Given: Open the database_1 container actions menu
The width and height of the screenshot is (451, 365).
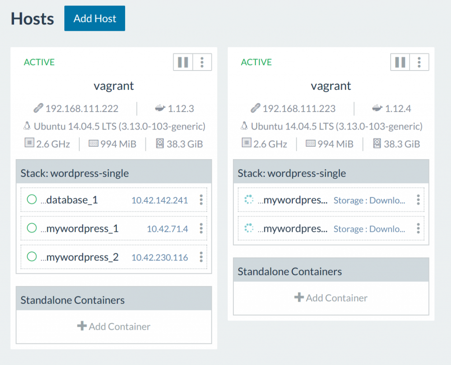Looking at the screenshot, I should click(201, 200).
